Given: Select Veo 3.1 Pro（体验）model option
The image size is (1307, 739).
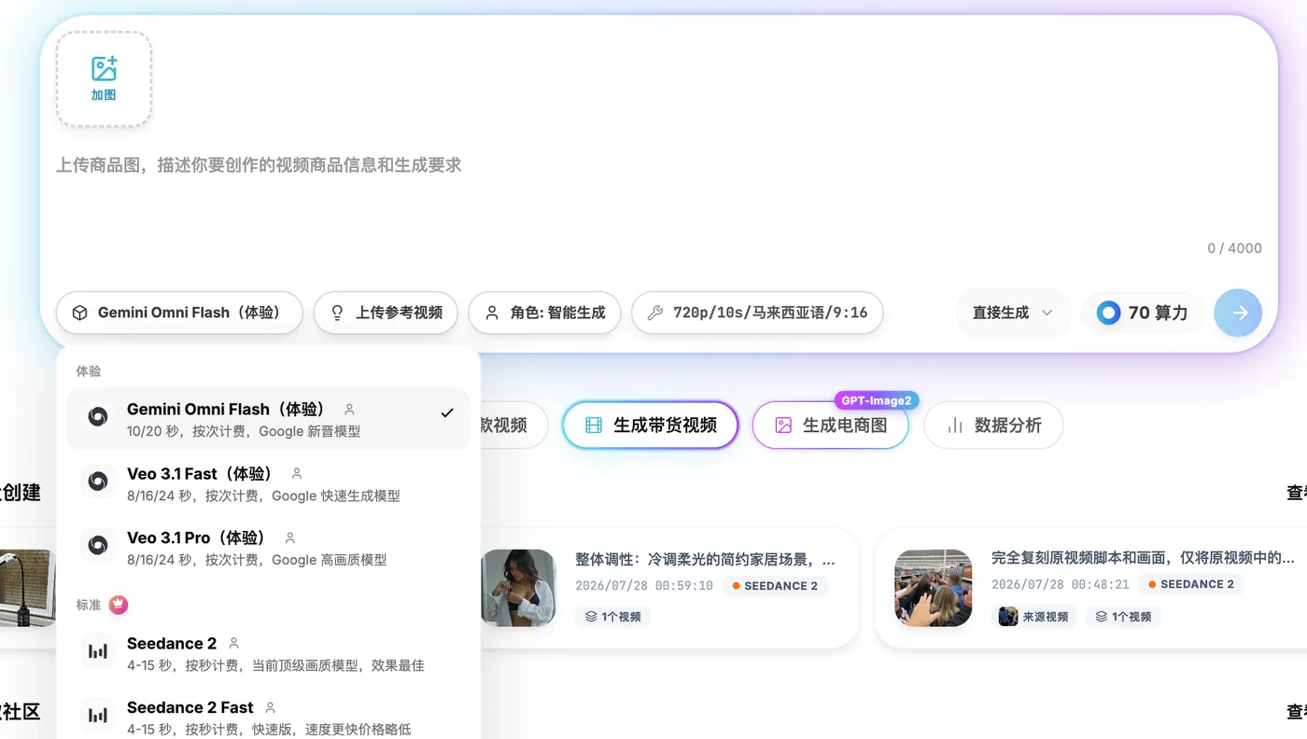Looking at the screenshot, I should 268,548.
